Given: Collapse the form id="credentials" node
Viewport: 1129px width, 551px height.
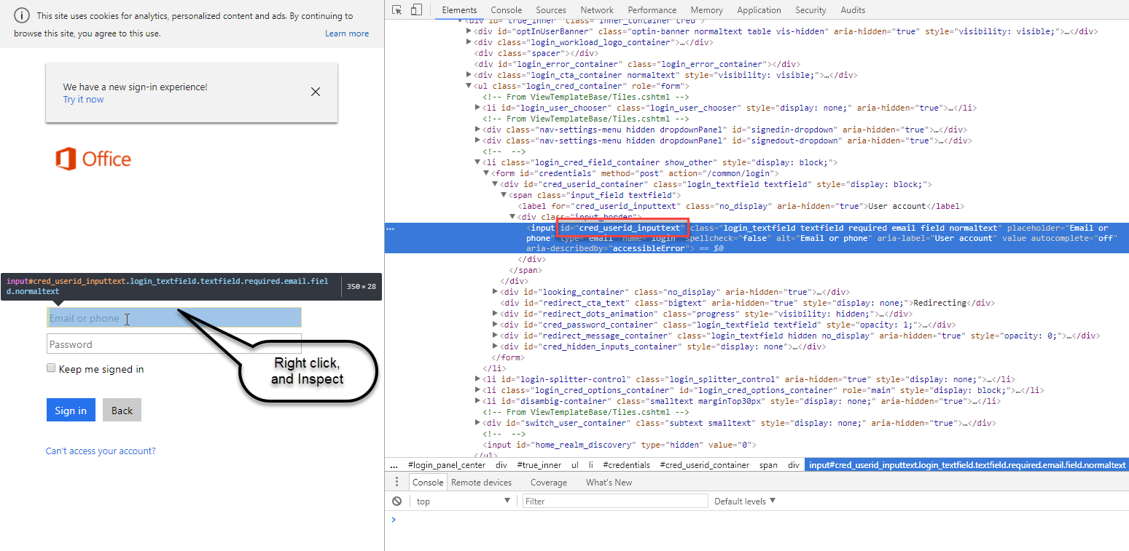Looking at the screenshot, I should [486, 173].
